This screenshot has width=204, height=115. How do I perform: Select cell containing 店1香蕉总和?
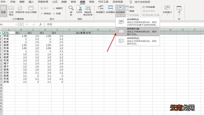pyautogui.click(x=84, y=33)
